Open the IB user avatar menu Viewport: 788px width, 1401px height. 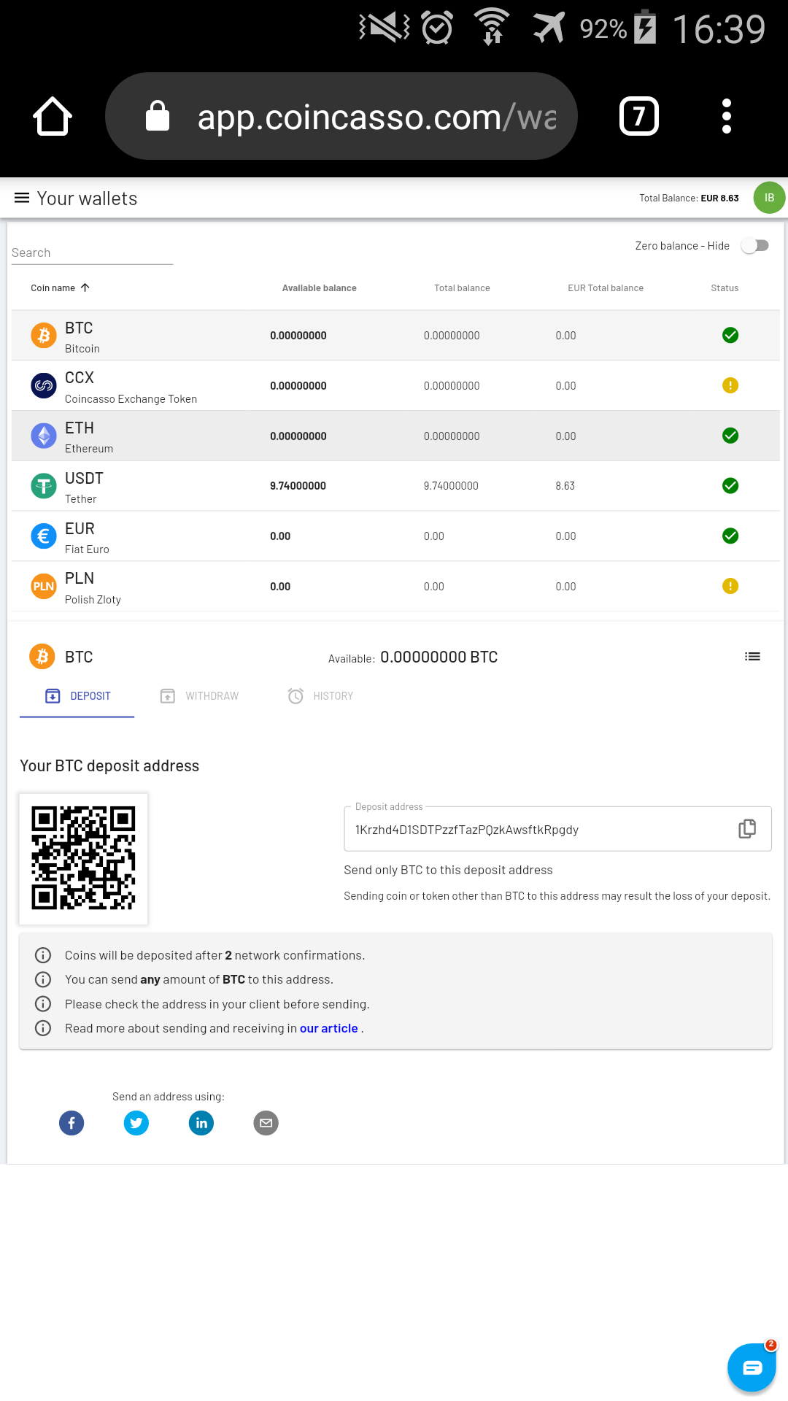769,198
